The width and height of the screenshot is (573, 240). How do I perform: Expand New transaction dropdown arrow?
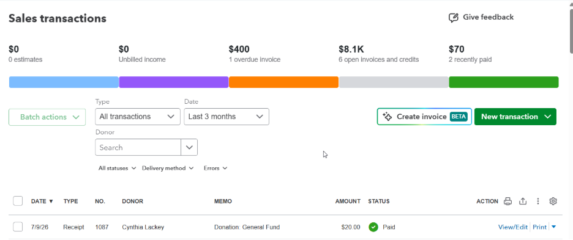click(547, 117)
